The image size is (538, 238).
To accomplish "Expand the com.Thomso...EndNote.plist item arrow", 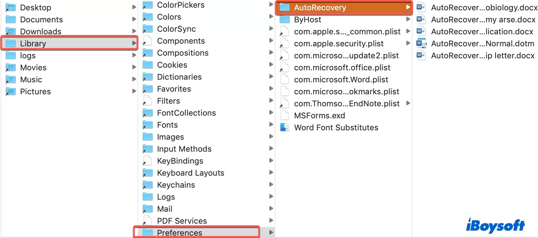I will pos(408,103).
